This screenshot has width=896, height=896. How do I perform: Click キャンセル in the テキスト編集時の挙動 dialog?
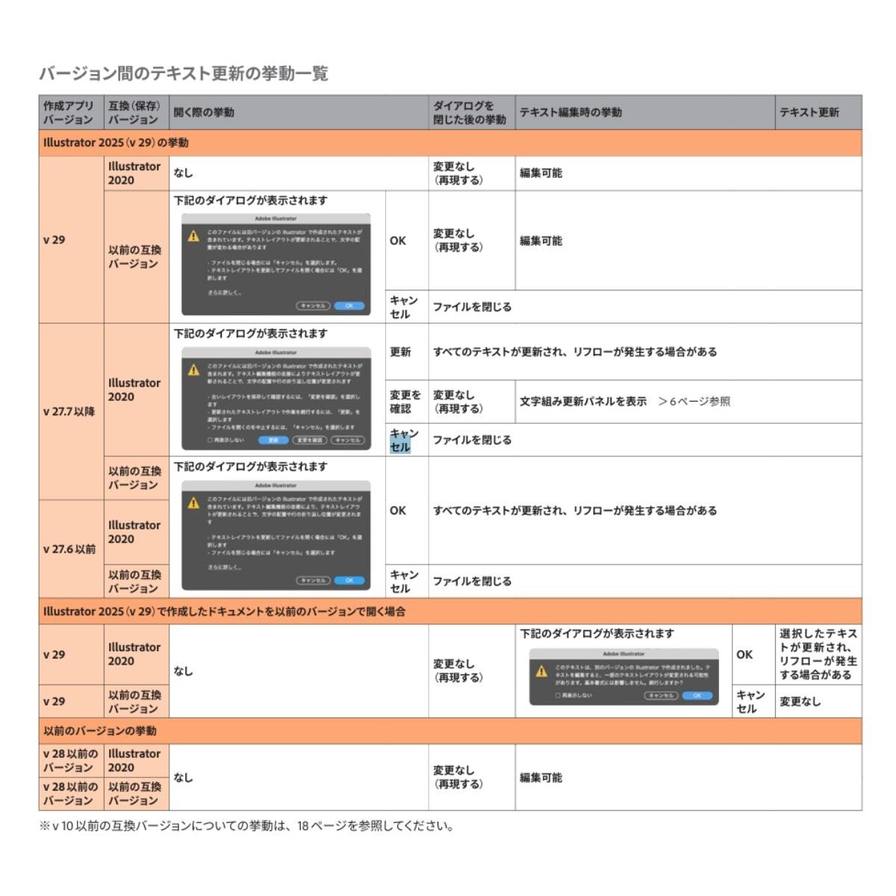(661, 695)
